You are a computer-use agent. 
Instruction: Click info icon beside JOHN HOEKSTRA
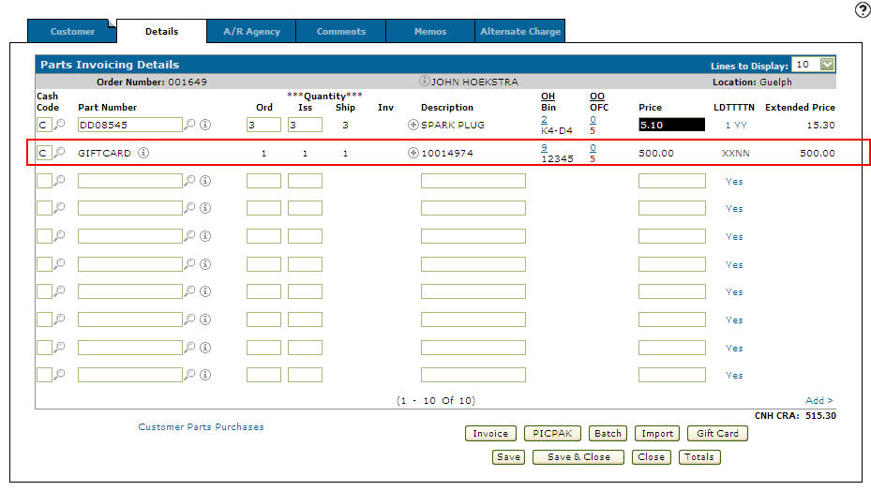point(425,82)
